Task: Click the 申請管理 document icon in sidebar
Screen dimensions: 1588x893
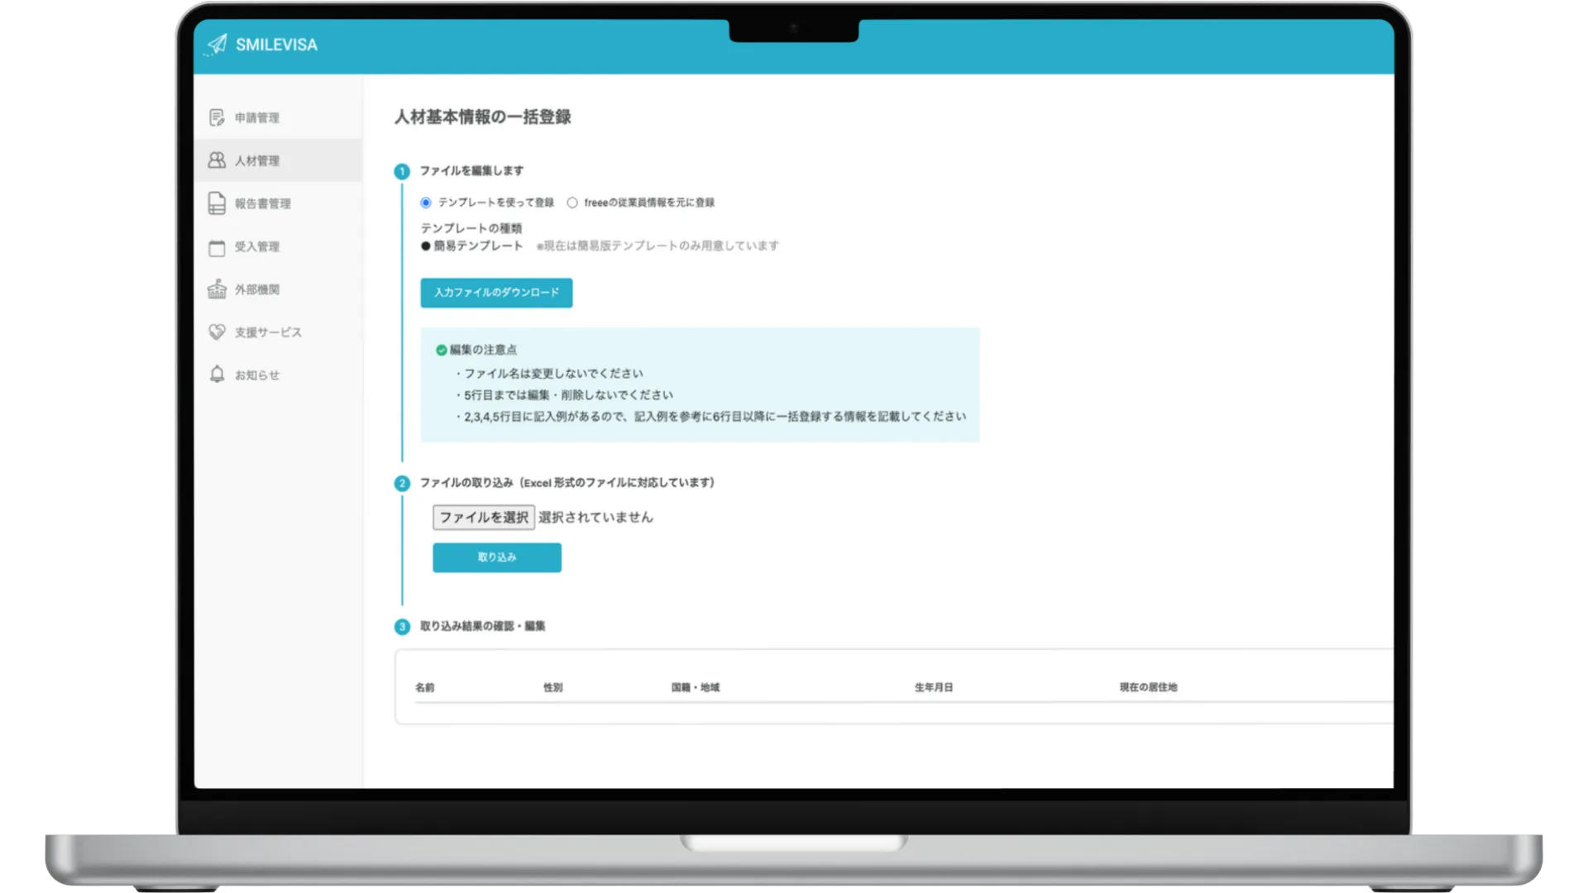Action: coord(217,117)
